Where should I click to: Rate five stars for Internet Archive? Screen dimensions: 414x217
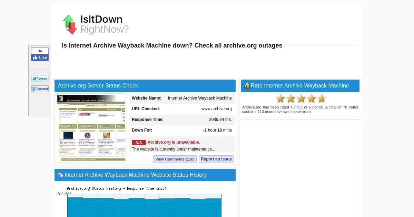coord(322,99)
